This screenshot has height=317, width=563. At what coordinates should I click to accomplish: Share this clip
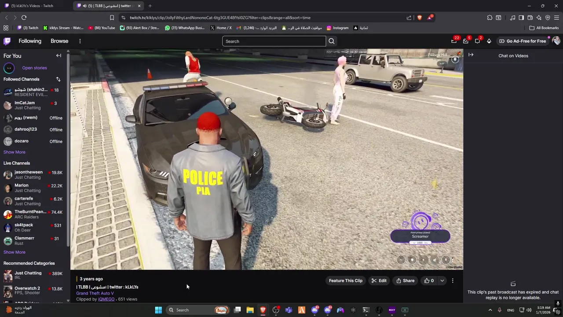tap(405, 280)
